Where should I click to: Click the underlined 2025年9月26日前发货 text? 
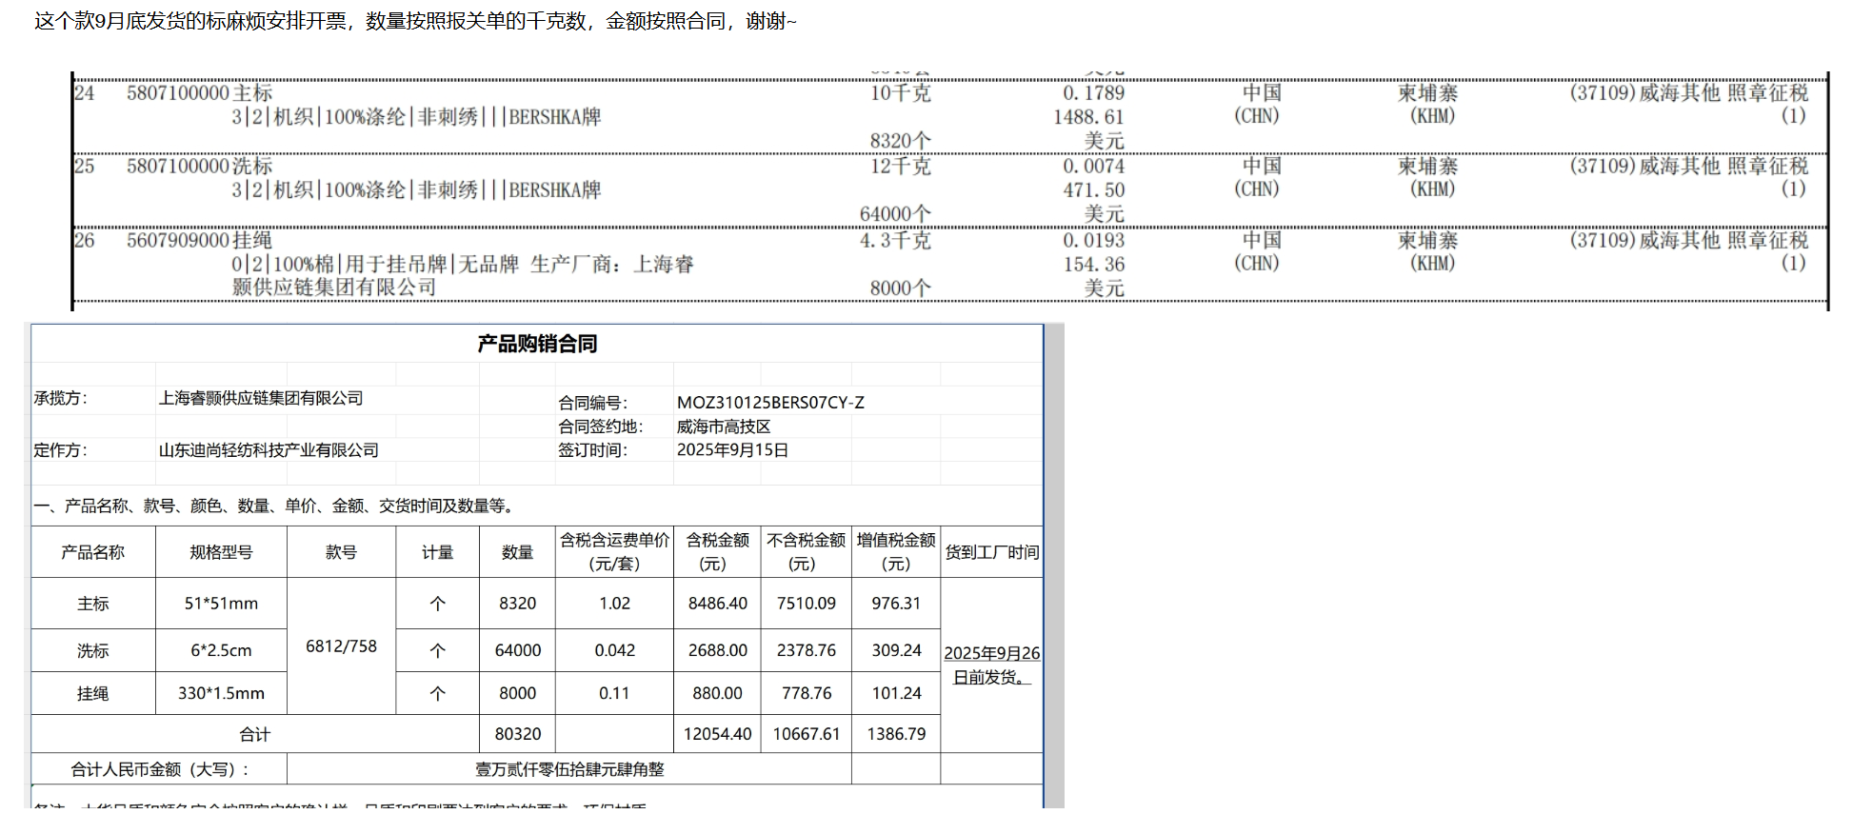[x=991, y=665]
